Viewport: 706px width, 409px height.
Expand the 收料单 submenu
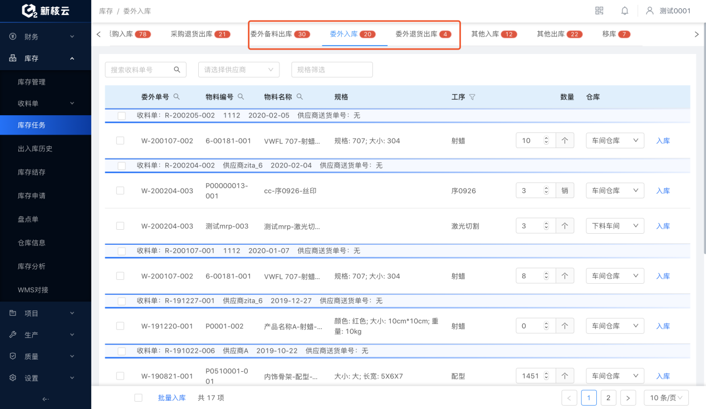click(x=46, y=103)
